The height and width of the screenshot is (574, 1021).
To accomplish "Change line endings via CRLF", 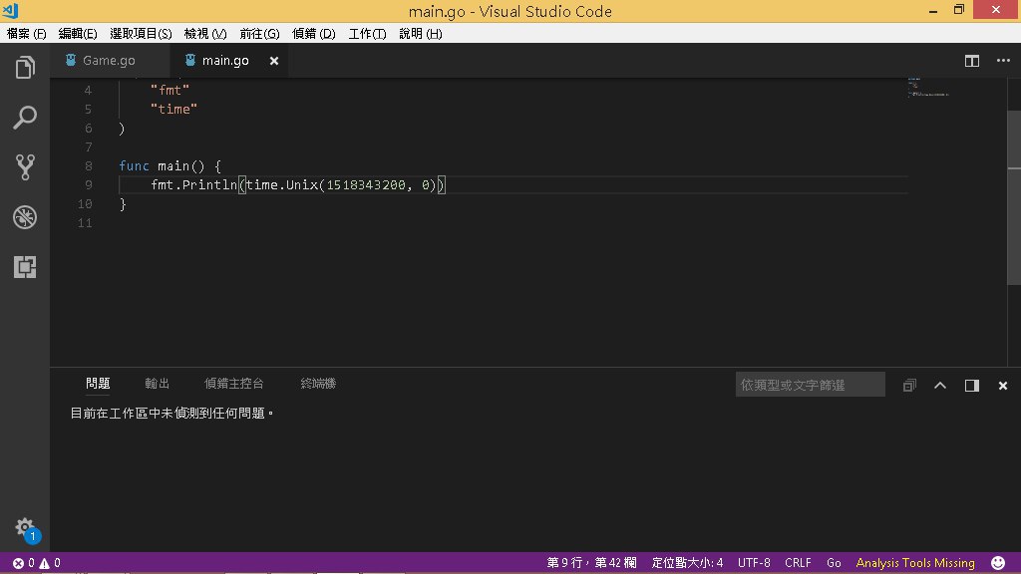I will point(798,563).
